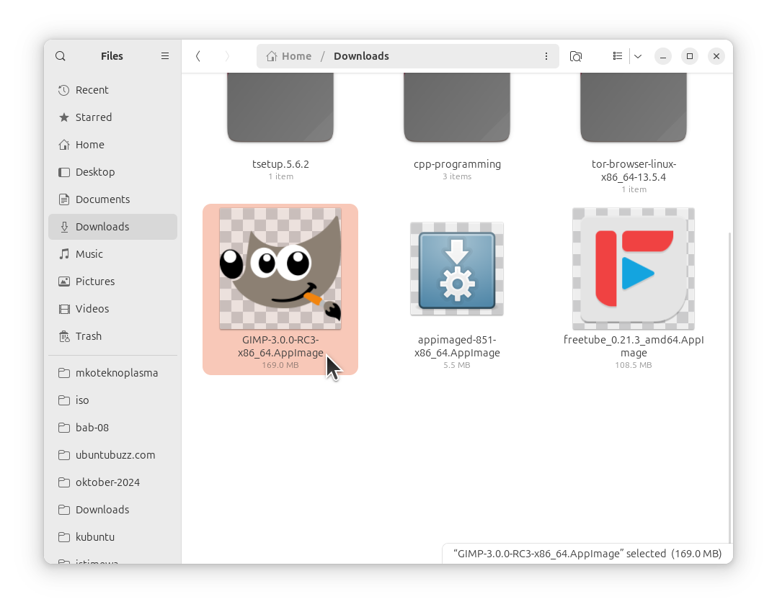
Task: Open iso bookmark folder
Action: [112, 400]
